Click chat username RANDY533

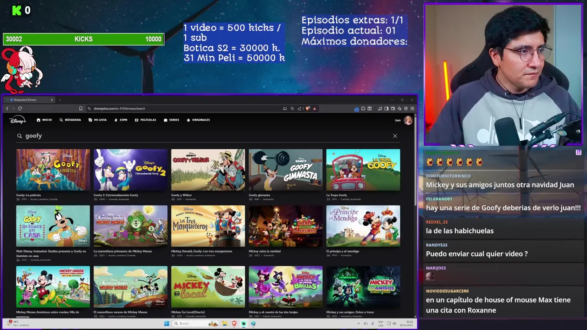[x=437, y=245]
